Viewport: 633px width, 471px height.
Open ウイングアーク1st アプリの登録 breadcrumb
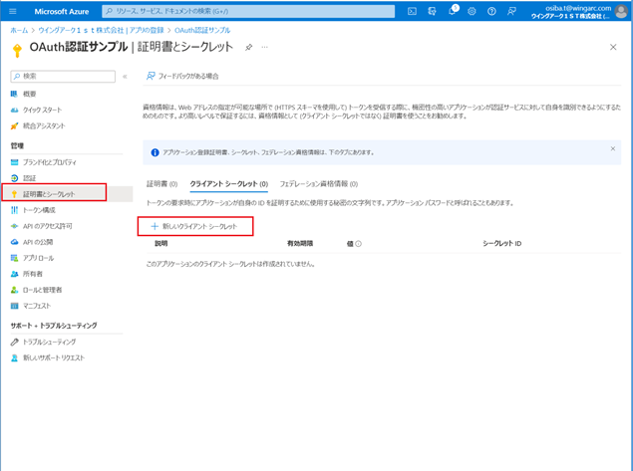(x=101, y=30)
